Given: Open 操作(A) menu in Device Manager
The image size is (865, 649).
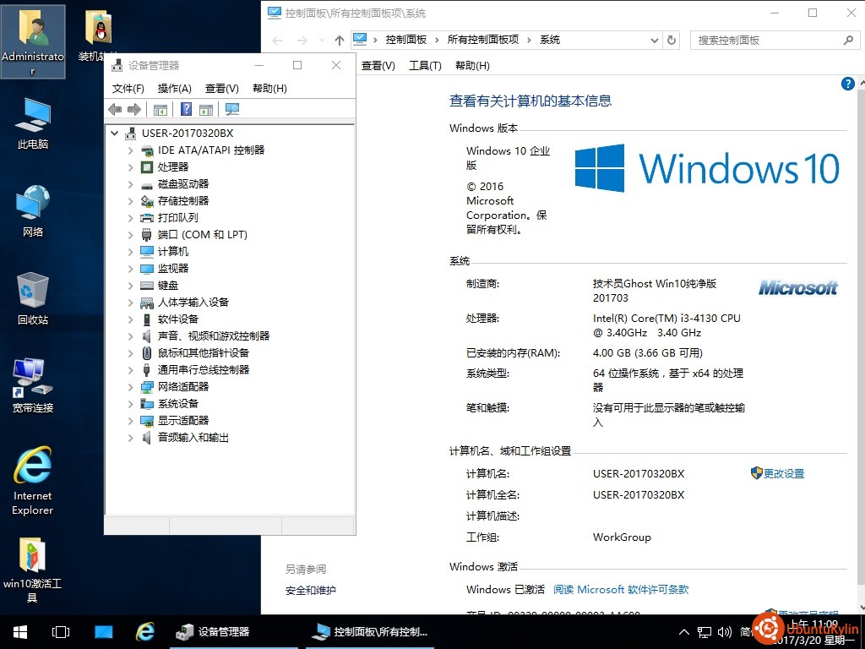Looking at the screenshot, I should 174,88.
